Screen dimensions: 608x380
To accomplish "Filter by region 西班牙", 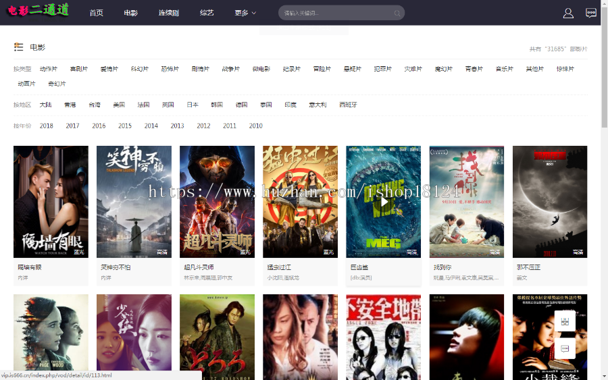I will pos(348,105).
